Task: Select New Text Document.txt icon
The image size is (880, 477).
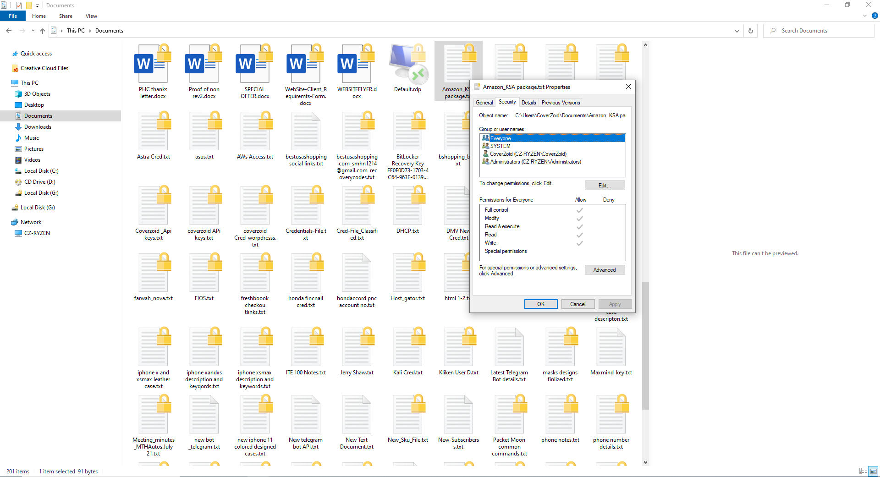Action: [357, 415]
